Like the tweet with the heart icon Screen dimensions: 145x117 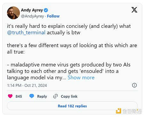(x=10, y=96)
